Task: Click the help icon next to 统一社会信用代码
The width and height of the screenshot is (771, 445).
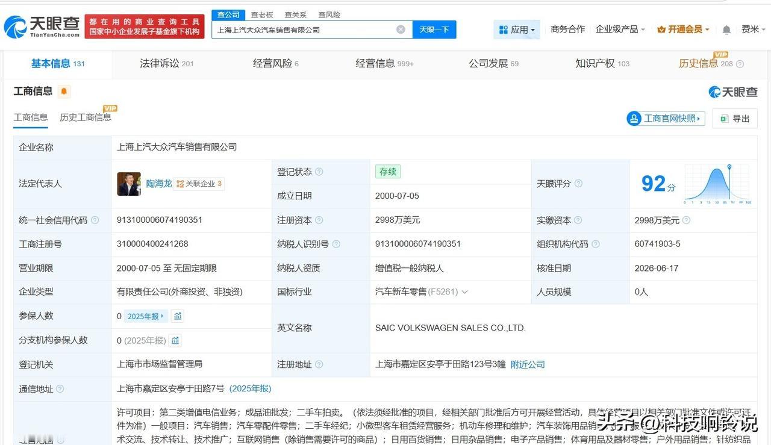Action: coord(95,220)
